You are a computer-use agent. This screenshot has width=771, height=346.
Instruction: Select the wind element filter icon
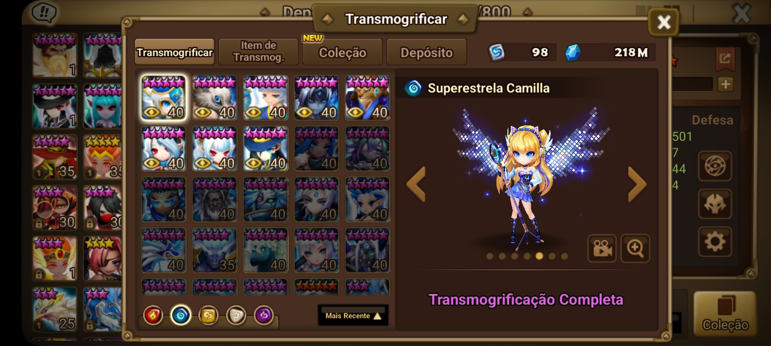coord(209,316)
